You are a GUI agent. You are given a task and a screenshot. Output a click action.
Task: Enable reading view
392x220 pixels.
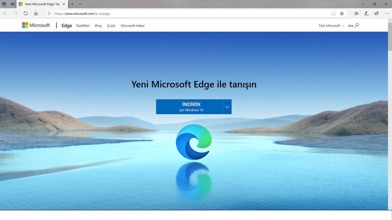pos(333,13)
